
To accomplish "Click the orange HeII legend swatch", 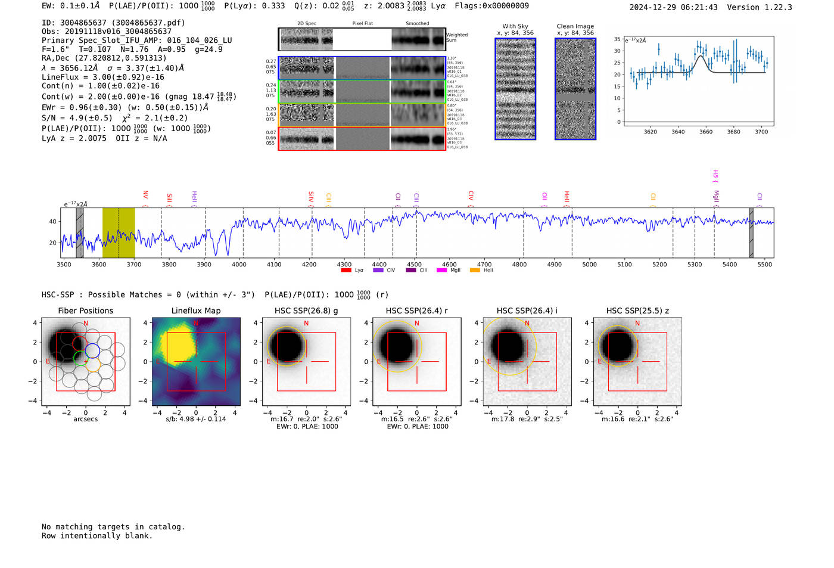I will tap(475, 270).
